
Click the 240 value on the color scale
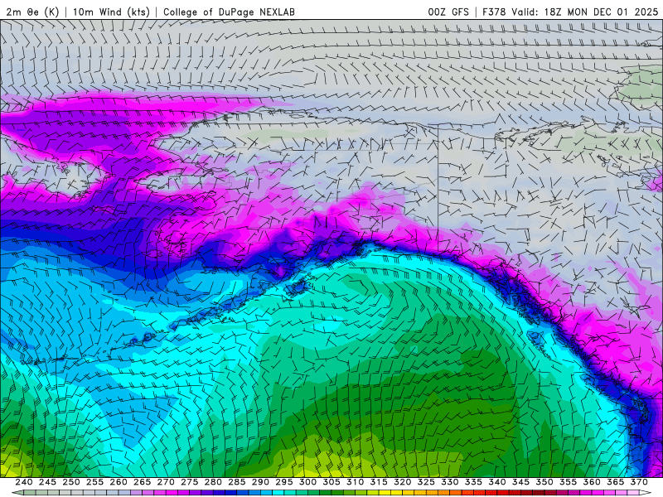tap(24, 482)
